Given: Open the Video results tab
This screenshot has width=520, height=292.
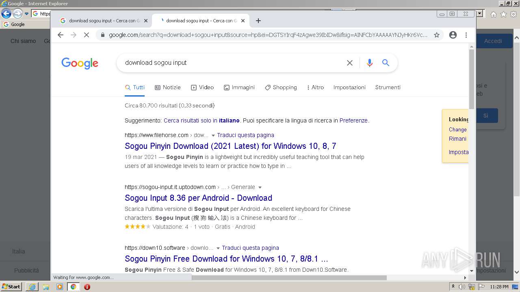Looking at the screenshot, I should point(202,87).
